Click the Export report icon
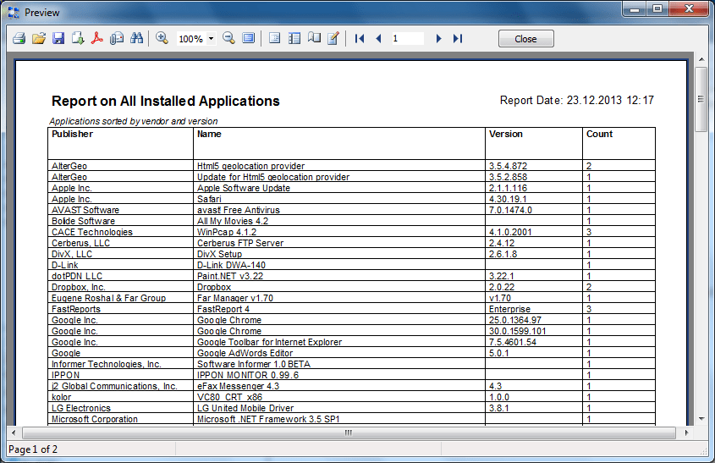This screenshot has height=463, width=715. [x=78, y=39]
